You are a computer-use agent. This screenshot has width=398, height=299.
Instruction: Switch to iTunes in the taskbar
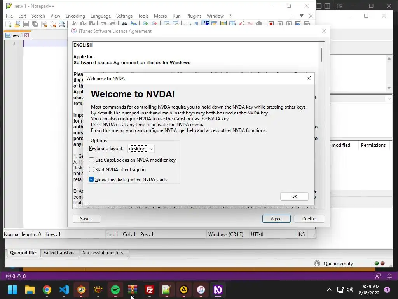[201, 290]
